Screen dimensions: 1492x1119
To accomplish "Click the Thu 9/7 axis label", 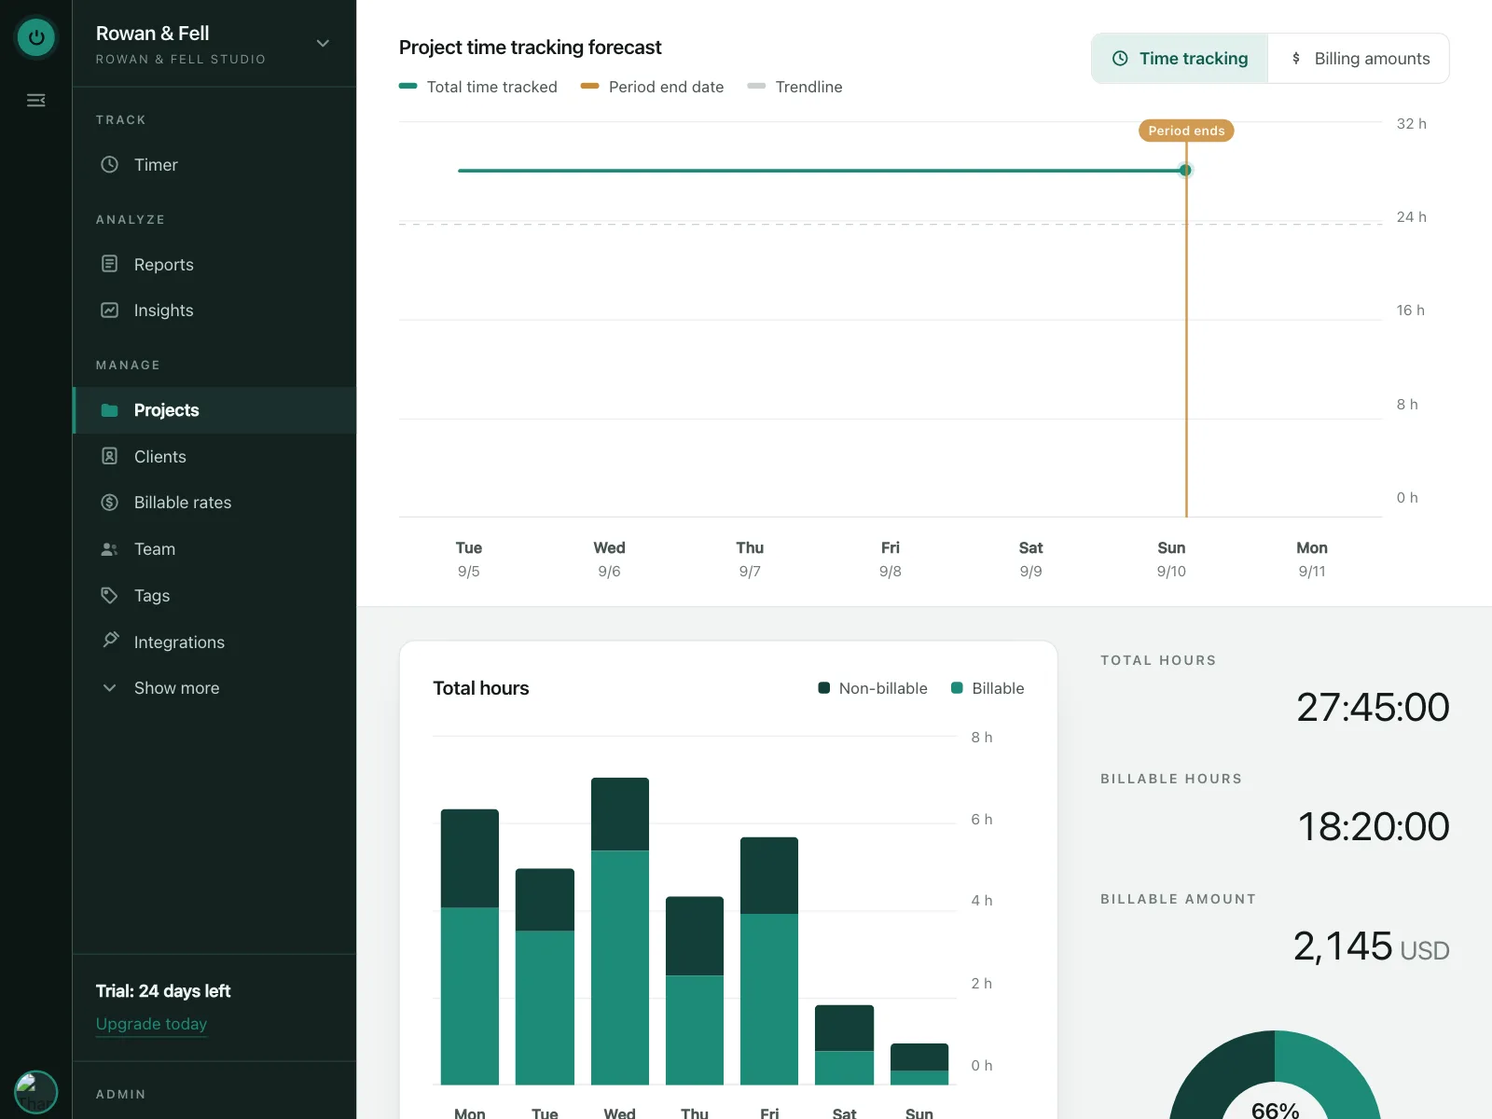I will (x=750, y=559).
